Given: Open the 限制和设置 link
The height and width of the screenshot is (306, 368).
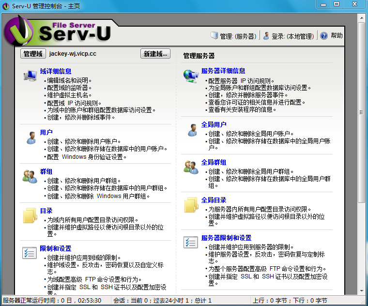Looking at the screenshot, I should click(56, 248).
